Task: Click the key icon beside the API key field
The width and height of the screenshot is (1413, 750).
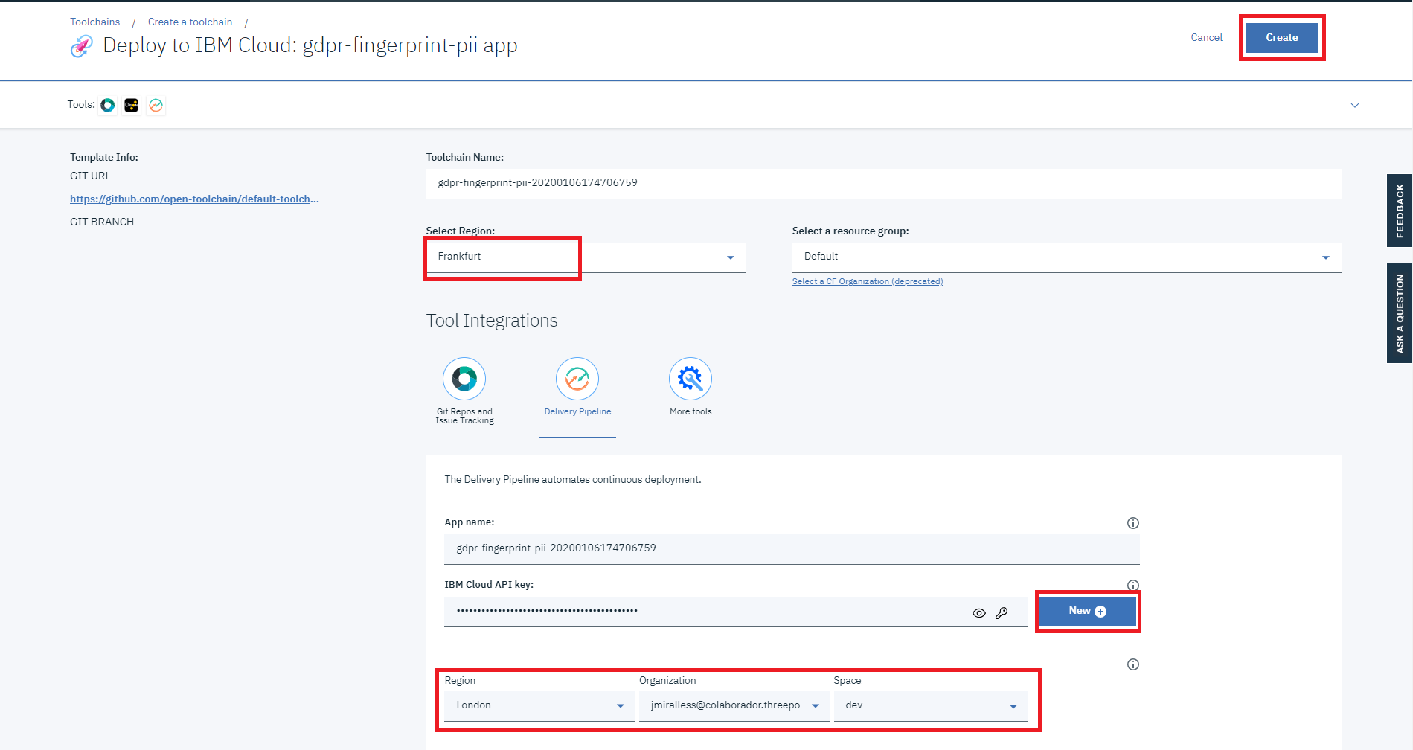Action: point(1002,613)
